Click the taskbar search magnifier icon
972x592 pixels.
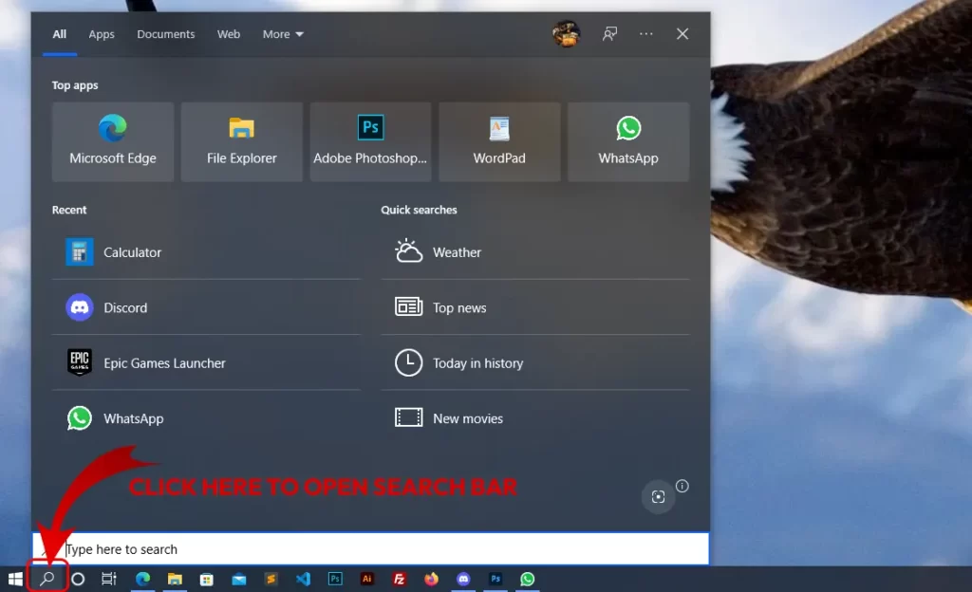[47, 579]
